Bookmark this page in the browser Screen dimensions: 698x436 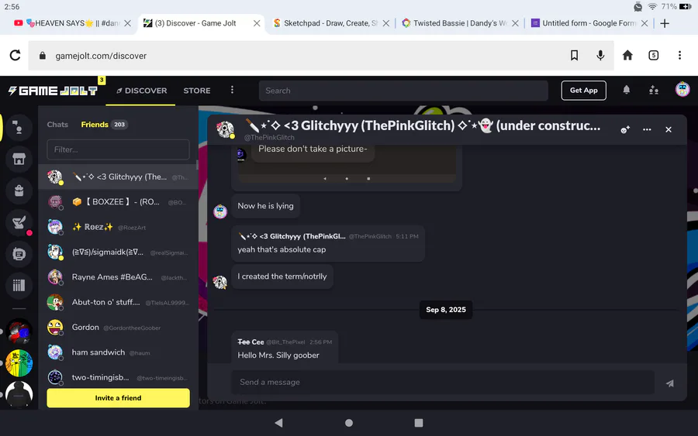point(574,55)
